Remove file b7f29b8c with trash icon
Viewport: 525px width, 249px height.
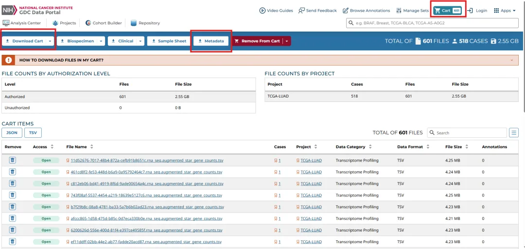click(12, 207)
